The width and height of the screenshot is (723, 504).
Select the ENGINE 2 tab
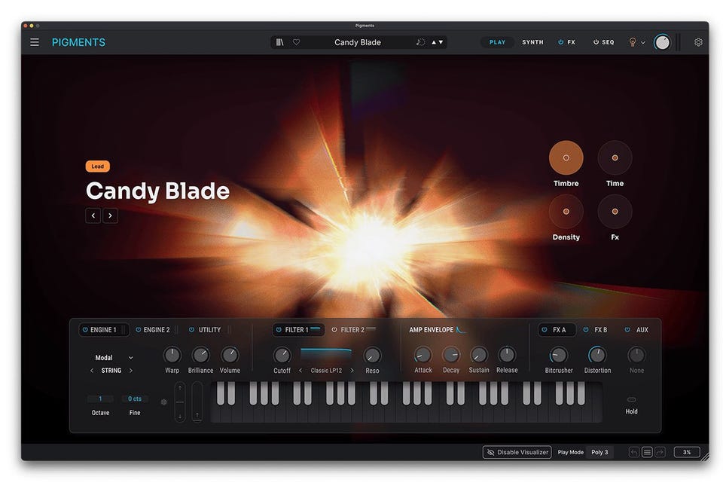(x=157, y=330)
